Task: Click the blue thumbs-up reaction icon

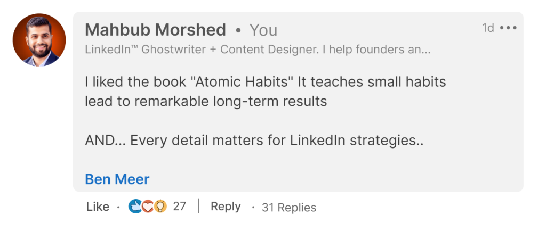Action: 135,207
